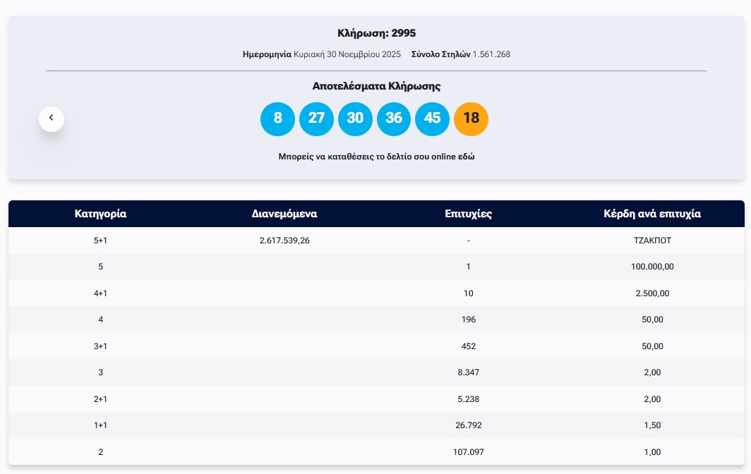Image resolution: width=751 pixels, height=474 pixels.
Task: Click the Κατηγορία column header
Action: point(100,214)
